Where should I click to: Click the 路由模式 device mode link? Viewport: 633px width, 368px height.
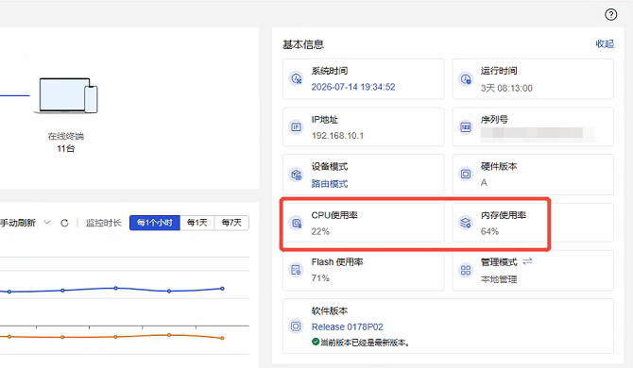click(330, 184)
